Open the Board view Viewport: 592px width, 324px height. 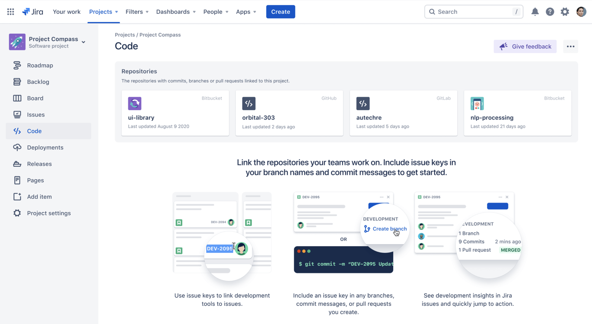[16, 98]
